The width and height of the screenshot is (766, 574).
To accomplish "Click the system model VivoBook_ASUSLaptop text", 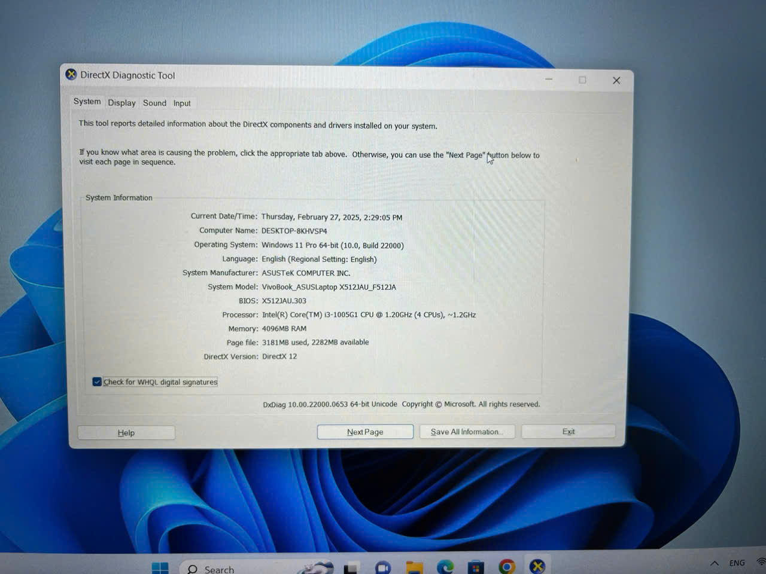I will [329, 287].
